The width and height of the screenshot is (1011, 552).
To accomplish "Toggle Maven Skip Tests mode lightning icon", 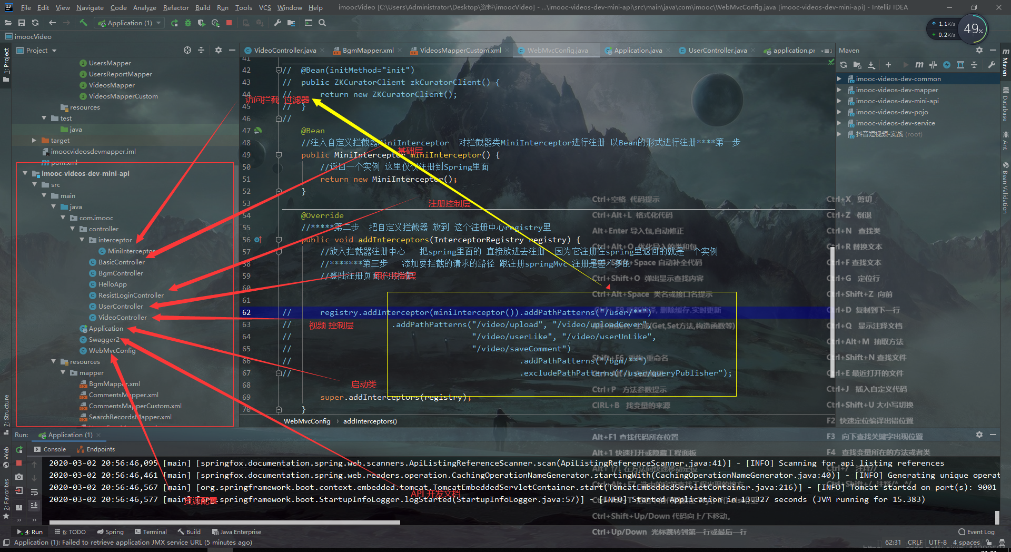I will (x=947, y=65).
